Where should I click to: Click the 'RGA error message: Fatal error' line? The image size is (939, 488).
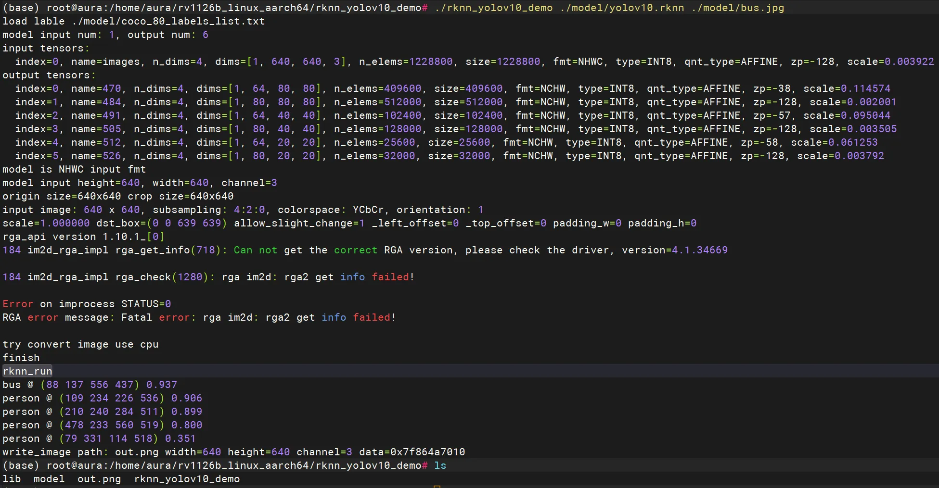tap(199, 317)
